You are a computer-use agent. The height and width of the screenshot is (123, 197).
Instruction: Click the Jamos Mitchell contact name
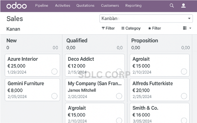[82, 90]
